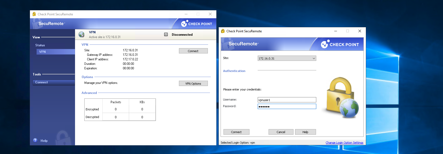Click the blue Help question mark icon

(x=35, y=140)
